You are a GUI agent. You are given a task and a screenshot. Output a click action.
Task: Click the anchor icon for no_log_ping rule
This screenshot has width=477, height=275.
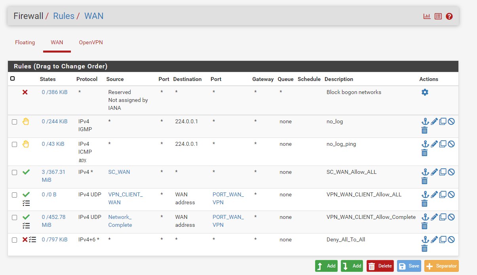[x=425, y=144]
